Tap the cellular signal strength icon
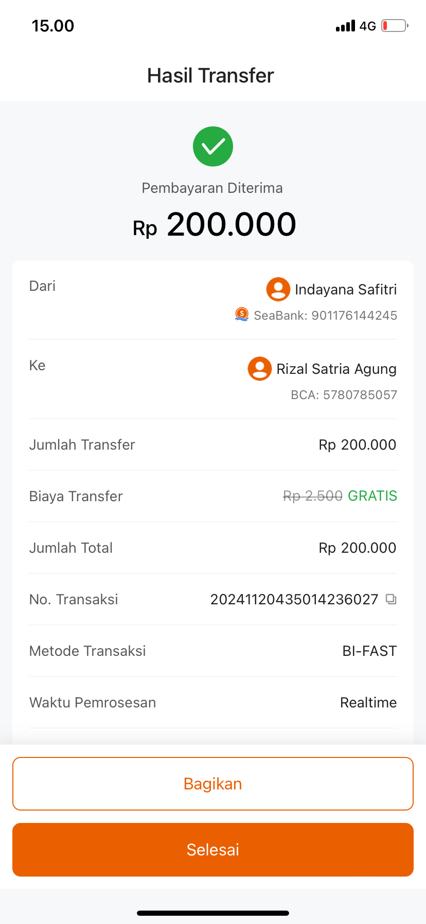 345,26
